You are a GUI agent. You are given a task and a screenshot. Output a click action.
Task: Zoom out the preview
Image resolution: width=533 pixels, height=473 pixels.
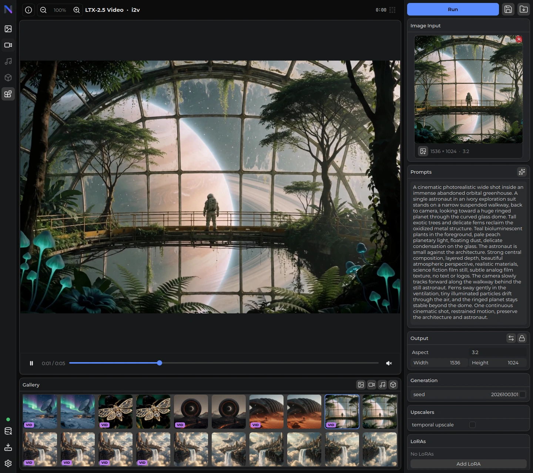(43, 10)
